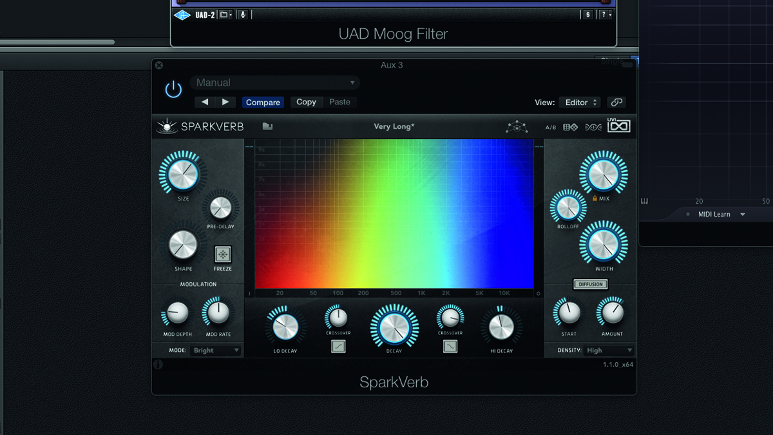The image size is (773, 435).
Task: Toggle the FREEZE snowflake button
Action: (223, 254)
